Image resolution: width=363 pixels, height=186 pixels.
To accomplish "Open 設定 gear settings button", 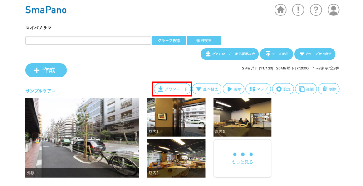I will click(284, 89).
